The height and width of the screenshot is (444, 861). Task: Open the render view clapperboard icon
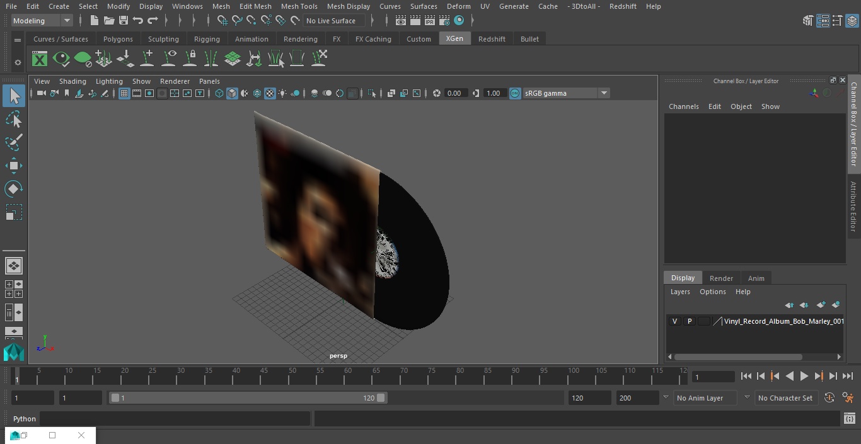pyautogui.click(x=415, y=21)
